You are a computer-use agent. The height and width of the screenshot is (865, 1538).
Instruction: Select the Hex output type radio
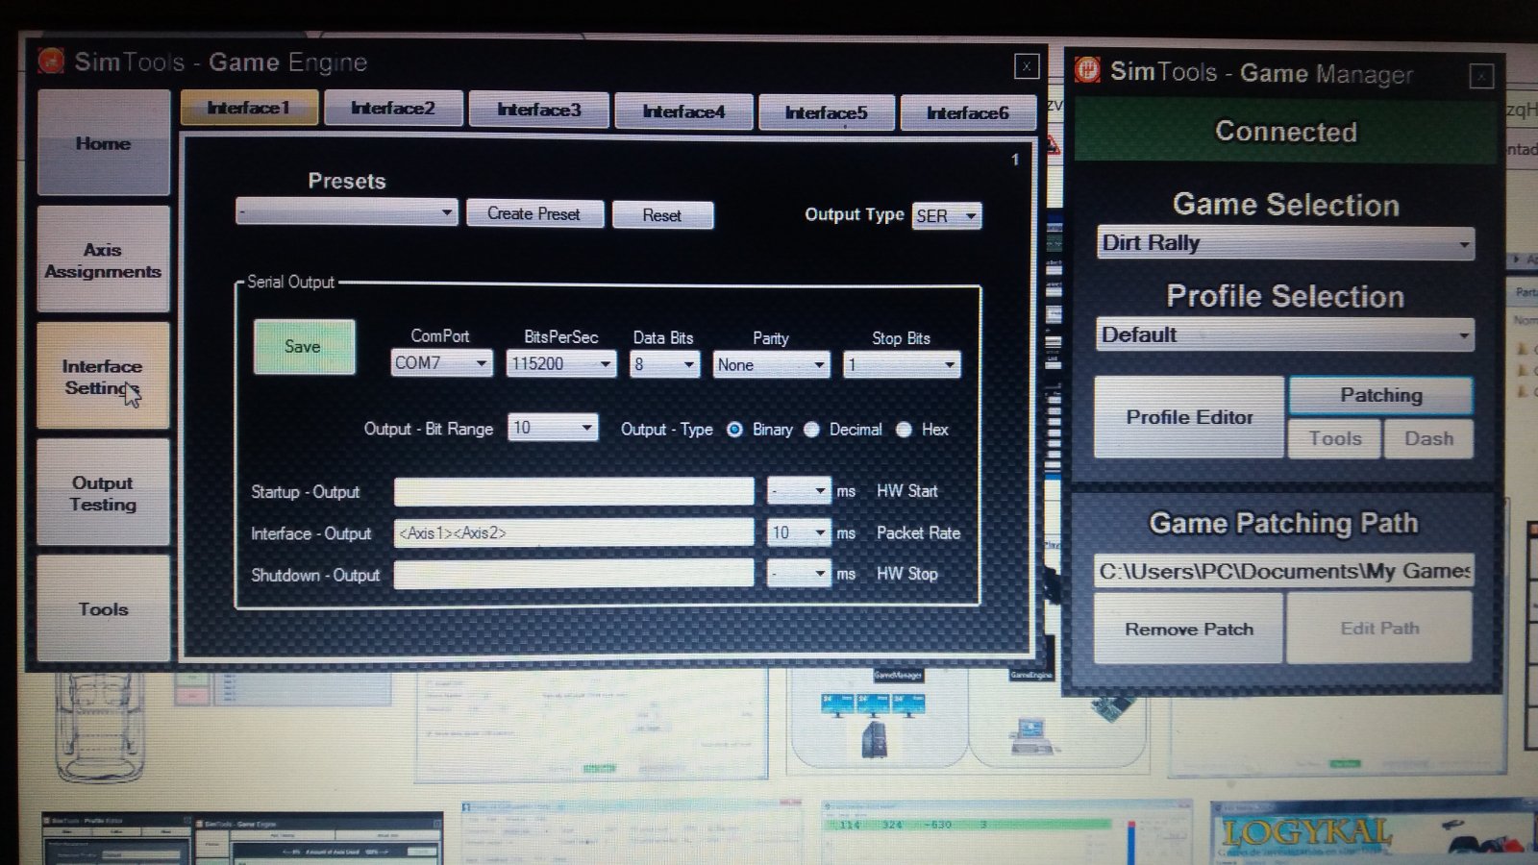(x=904, y=430)
